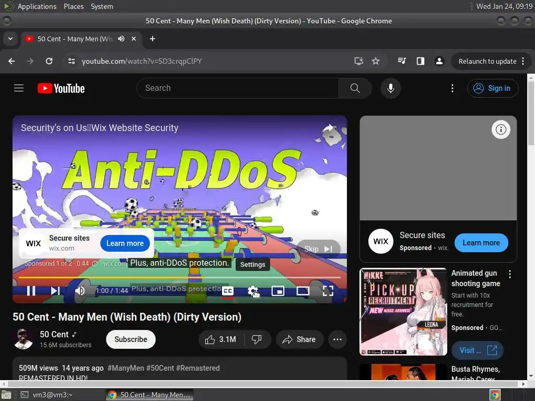Go back with browser back arrow
Screen dimensions: 535x401
[x=11, y=61]
